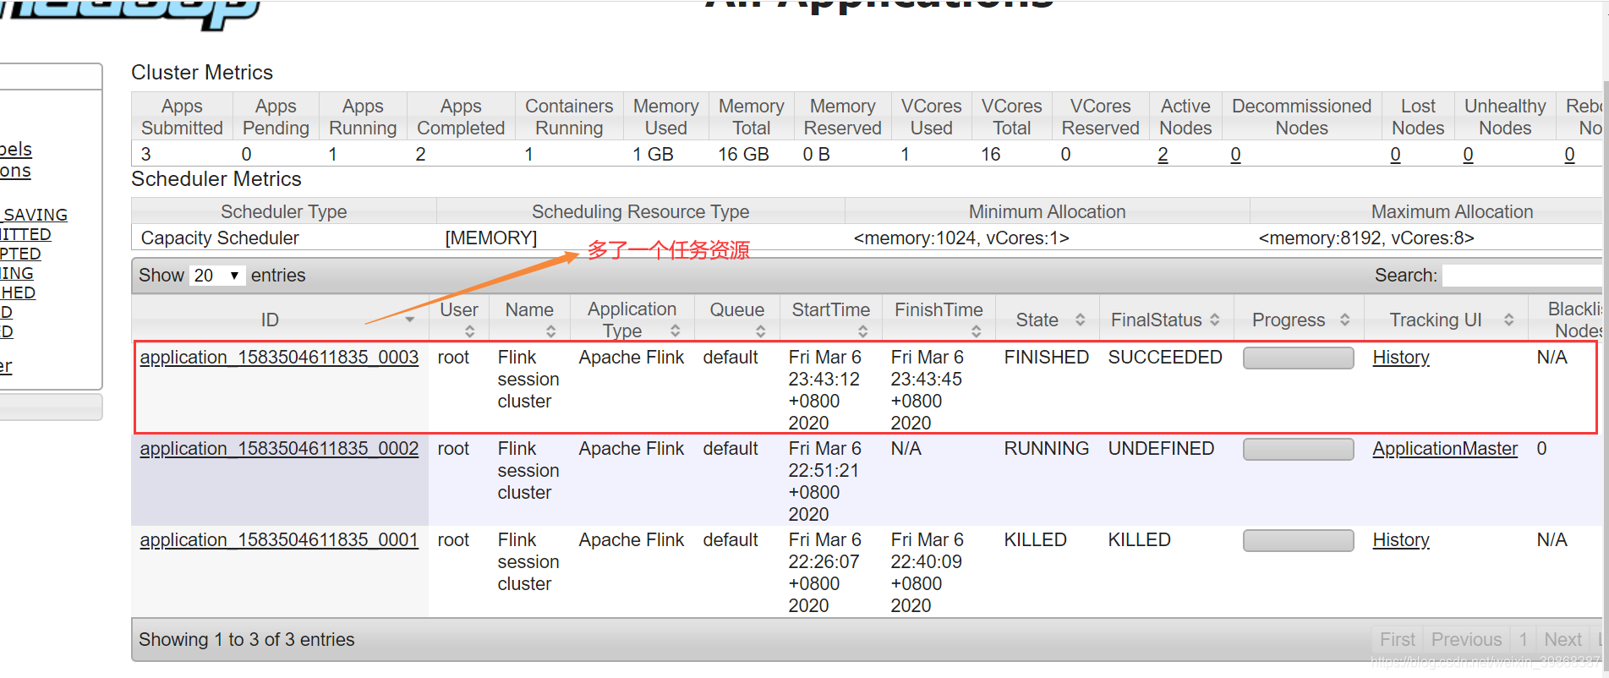Open History link for application 0003
Viewport: 1609px width, 678px height.
tap(1401, 358)
